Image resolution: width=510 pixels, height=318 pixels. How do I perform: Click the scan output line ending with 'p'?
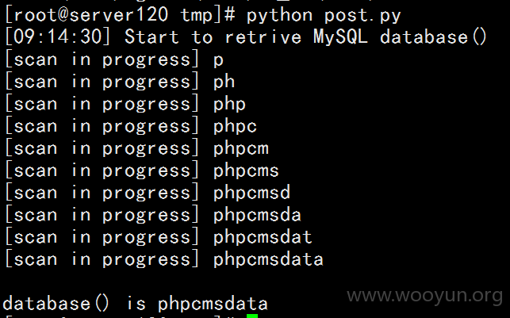click(114, 59)
